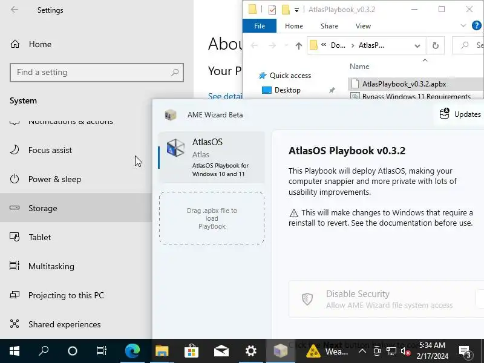Screen dimensions: 484x363
Task: Open the Windows Start menu
Action: click(x=15, y=351)
